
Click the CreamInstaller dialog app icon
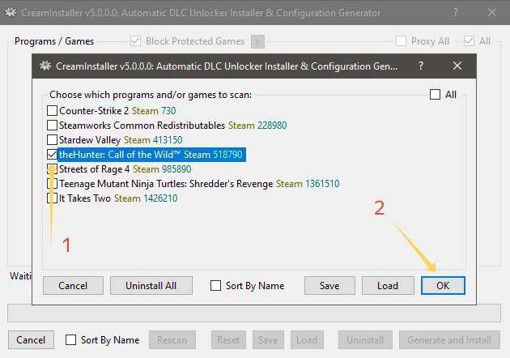pyautogui.click(x=45, y=66)
